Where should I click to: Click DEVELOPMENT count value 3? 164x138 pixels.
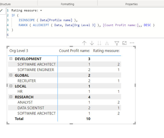coord(89,59)
